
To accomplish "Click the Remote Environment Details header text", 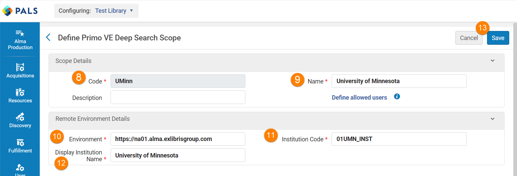I will click(x=93, y=119).
